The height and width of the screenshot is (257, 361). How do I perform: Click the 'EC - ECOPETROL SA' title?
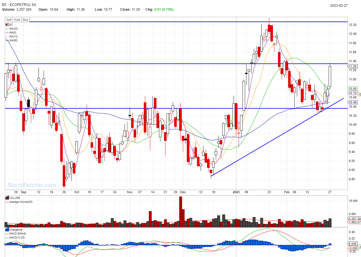click(x=19, y=5)
